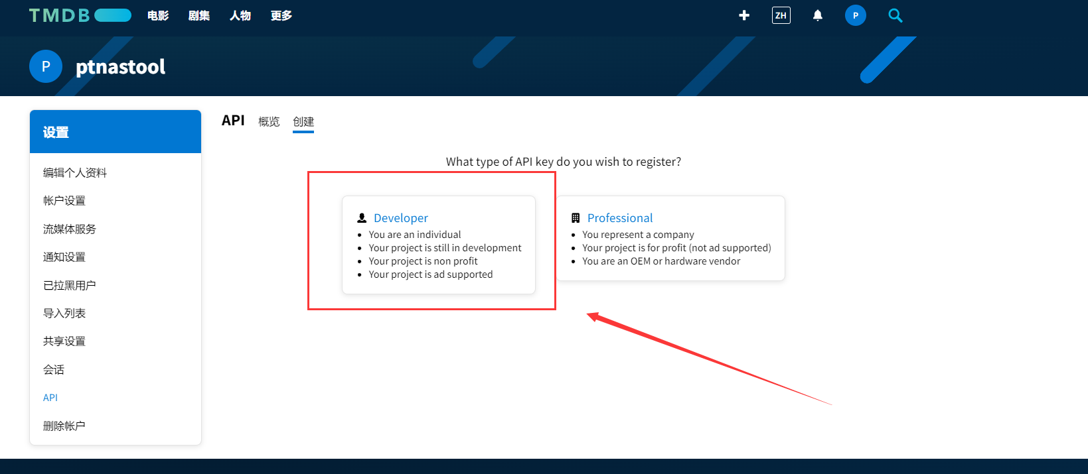1088x474 pixels.
Task: Choose the Developer API key type
Action: pos(401,218)
